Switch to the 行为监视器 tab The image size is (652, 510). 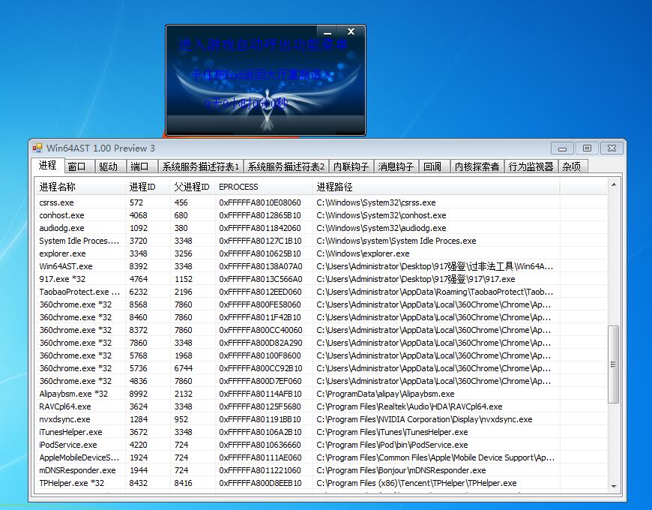[x=531, y=166]
